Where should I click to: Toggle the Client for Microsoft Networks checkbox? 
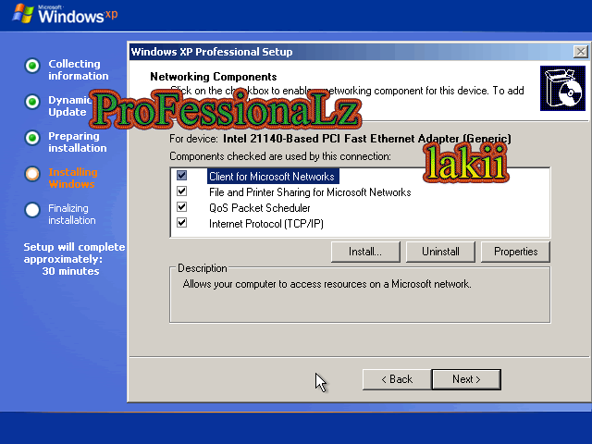[181, 176]
